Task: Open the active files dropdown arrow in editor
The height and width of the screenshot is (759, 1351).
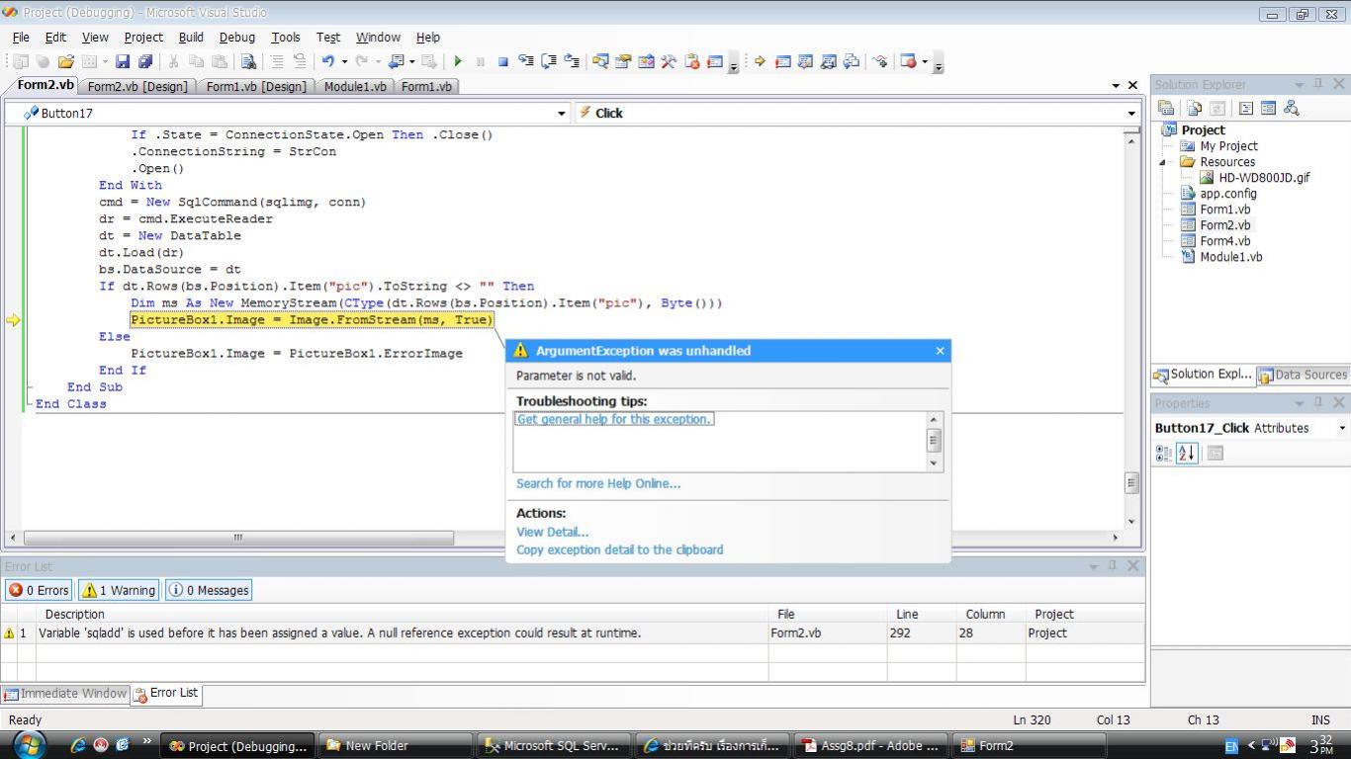Action: click(x=1116, y=86)
